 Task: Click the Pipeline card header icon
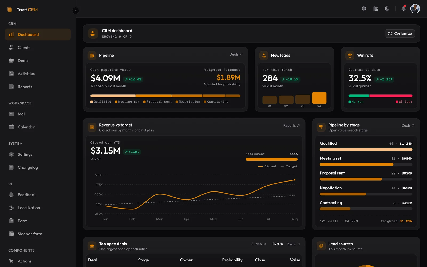(92, 56)
